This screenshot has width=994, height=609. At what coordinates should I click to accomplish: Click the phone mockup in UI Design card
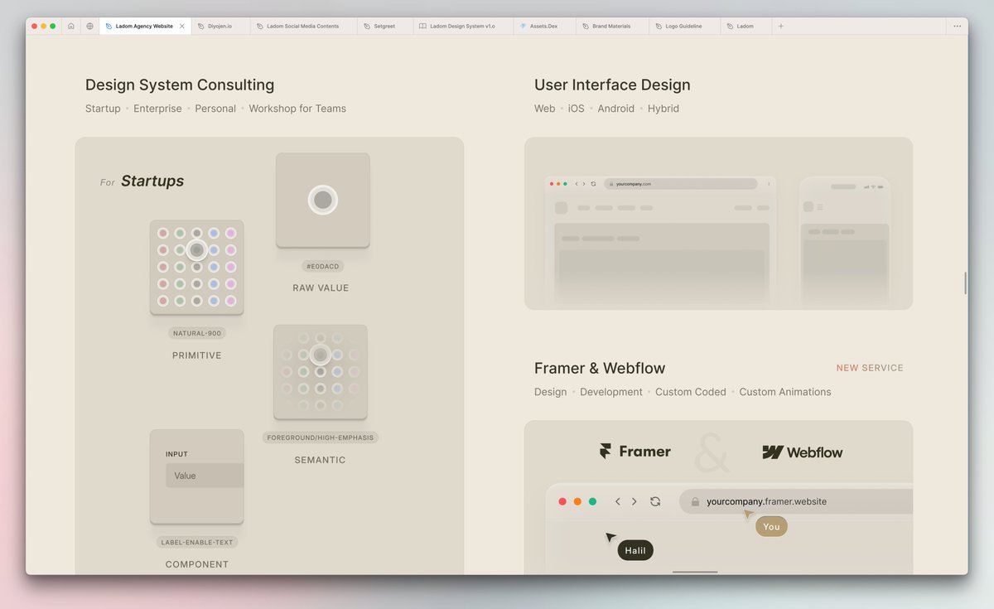(x=844, y=239)
